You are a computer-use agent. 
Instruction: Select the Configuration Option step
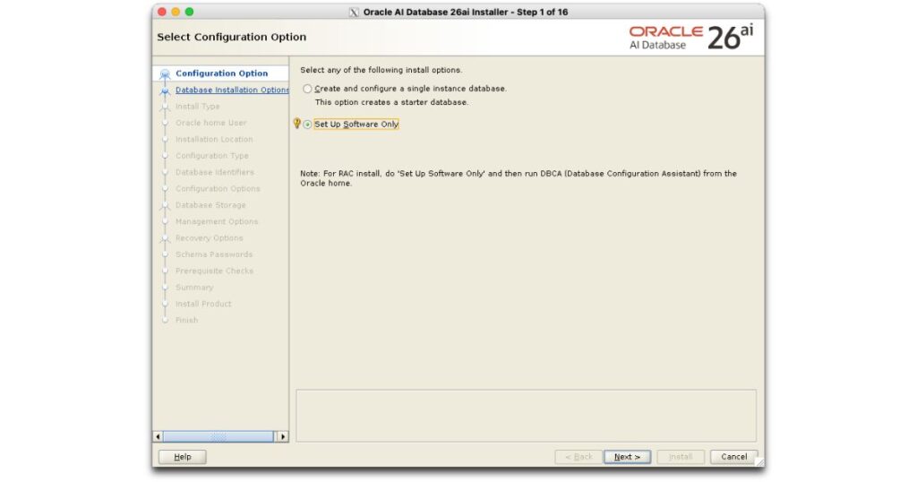[x=222, y=73]
